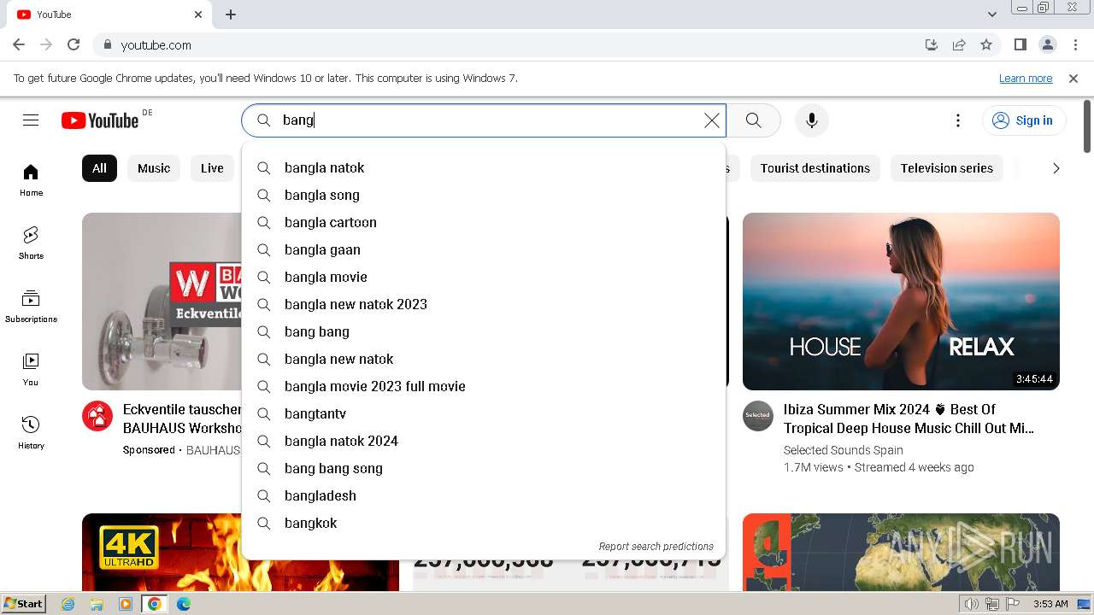Open the Ibiza Summer Mix video thumbnail
This screenshot has width=1094, height=615.
point(901,302)
